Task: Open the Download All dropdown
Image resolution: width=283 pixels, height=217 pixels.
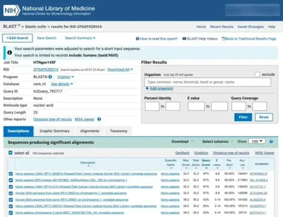Action: pos(120,69)
